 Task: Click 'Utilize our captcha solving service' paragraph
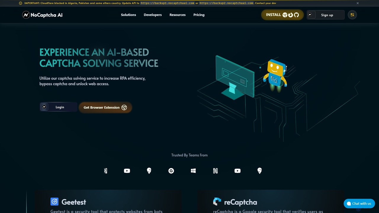coord(92,81)
